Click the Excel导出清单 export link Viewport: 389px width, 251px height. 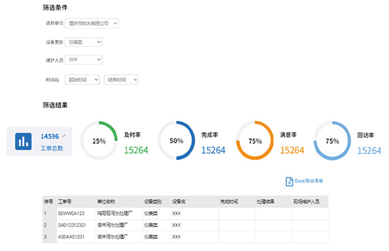pyautogui.click(x=309, y=181)
